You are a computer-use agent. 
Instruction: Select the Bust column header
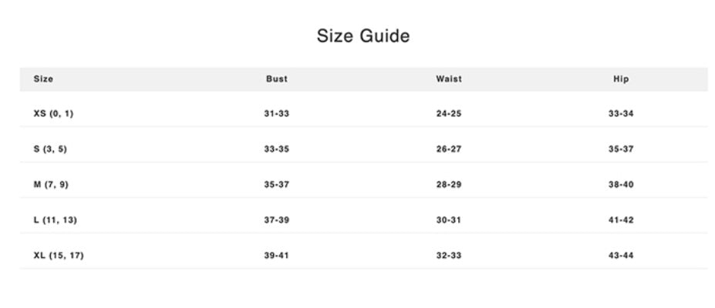(x=276, y=79)
